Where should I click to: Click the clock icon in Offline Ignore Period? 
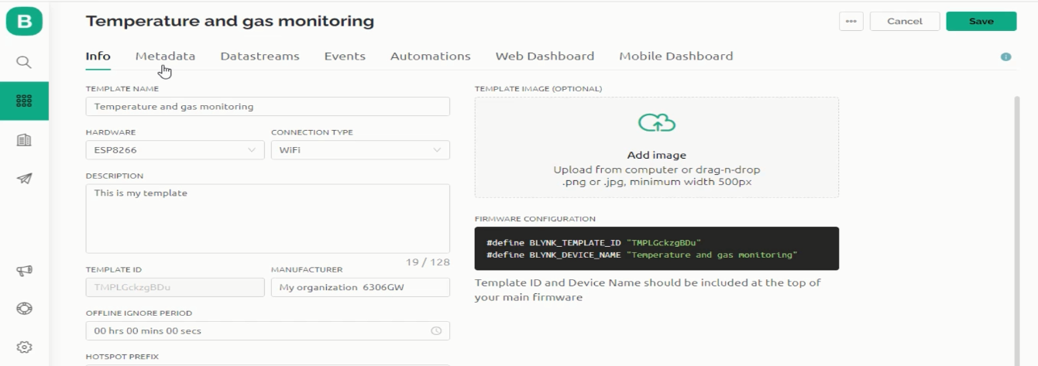436,331
